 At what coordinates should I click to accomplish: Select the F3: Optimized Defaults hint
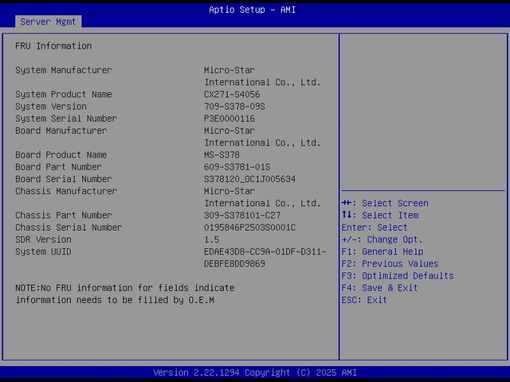pyautogui.click(x=398, y=276)
